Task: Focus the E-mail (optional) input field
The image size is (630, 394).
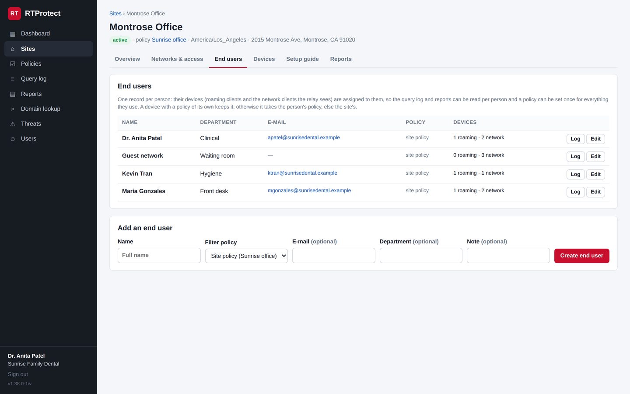Action: pyautogui.click(x=334, y=256)
